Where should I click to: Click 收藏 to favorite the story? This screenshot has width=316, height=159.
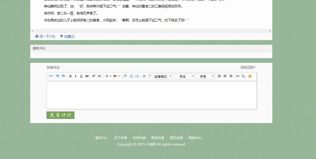click(x=68, y=36)
